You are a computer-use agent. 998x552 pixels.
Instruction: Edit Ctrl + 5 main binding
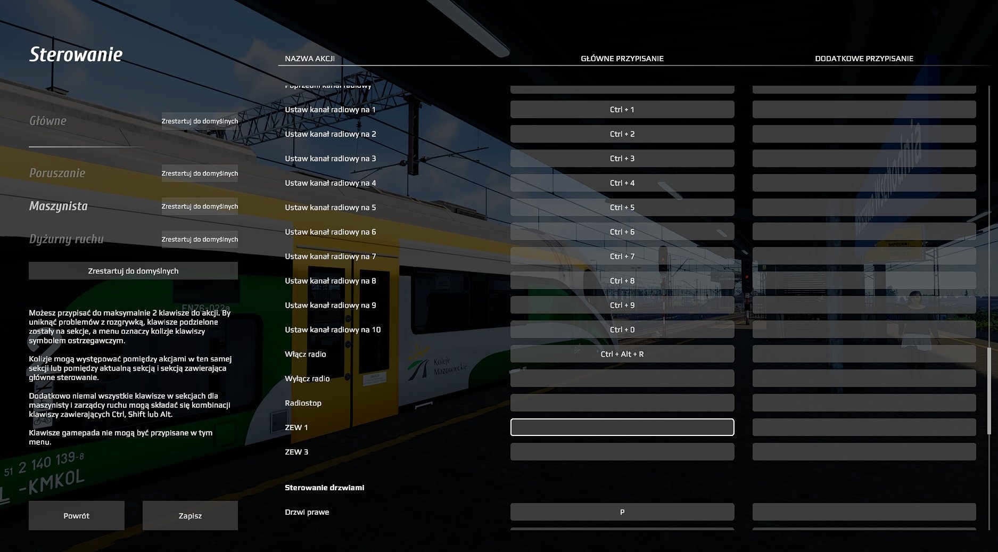[x=622, y=208]
